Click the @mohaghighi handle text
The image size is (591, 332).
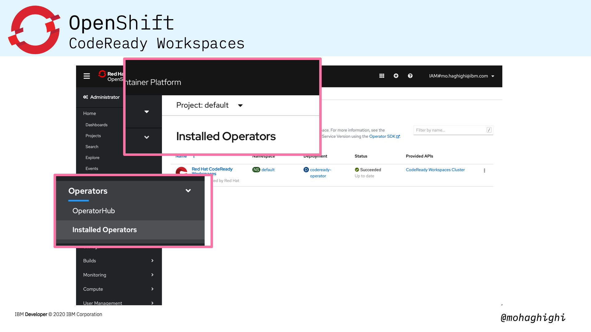pos(533,318)
